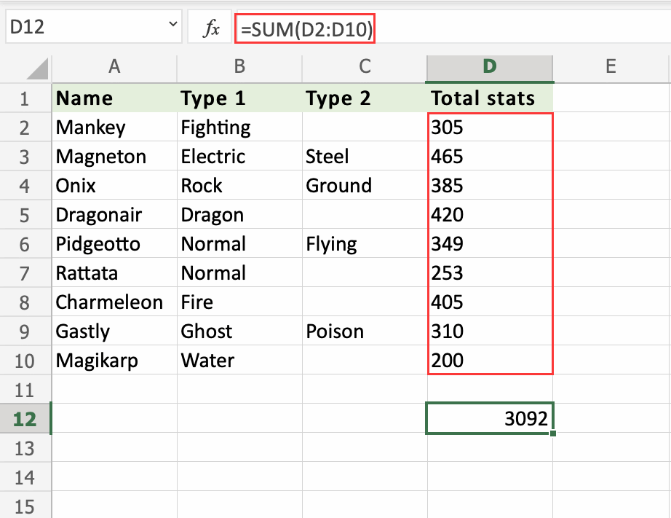The height and width of the screenshot is (518, 671).
Task: Select the Magikarp name cell
Action: 114,361
